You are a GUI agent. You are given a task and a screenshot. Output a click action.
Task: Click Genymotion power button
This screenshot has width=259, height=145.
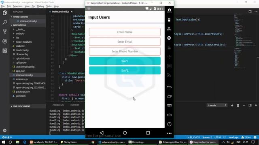tap(169, 124)
